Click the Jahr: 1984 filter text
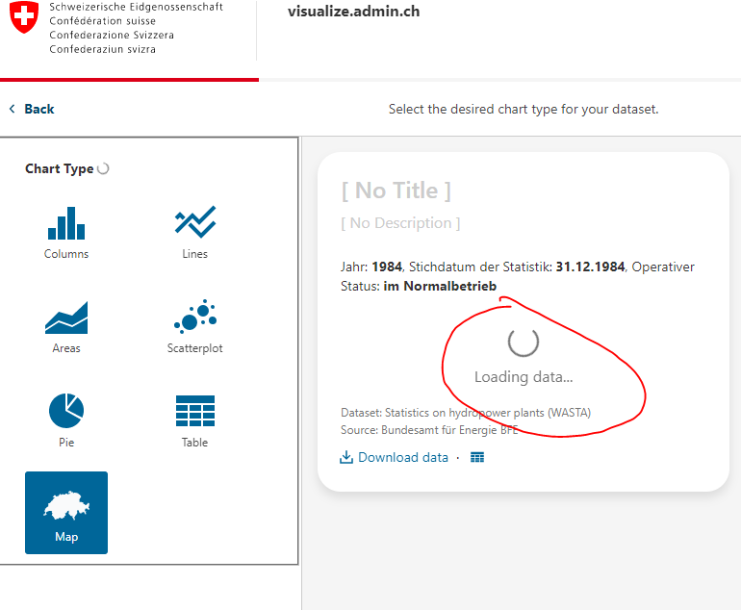Screen dimensions: 741x610 pos(371,267)
